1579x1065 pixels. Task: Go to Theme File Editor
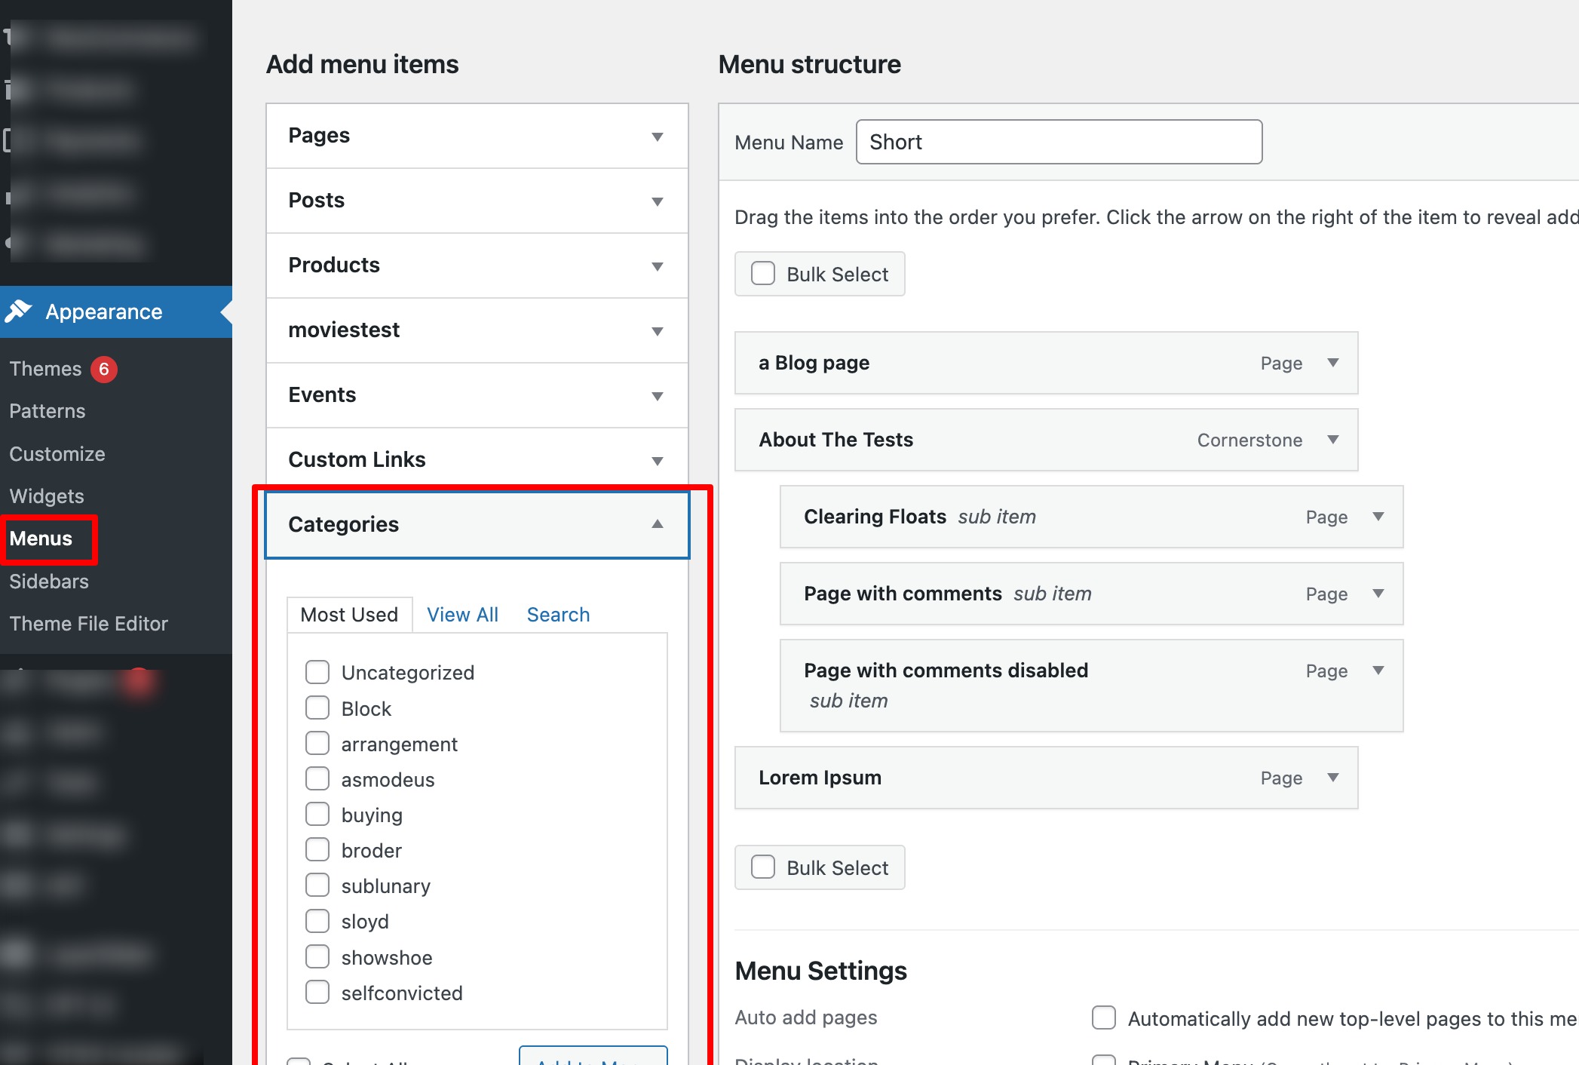88,624
